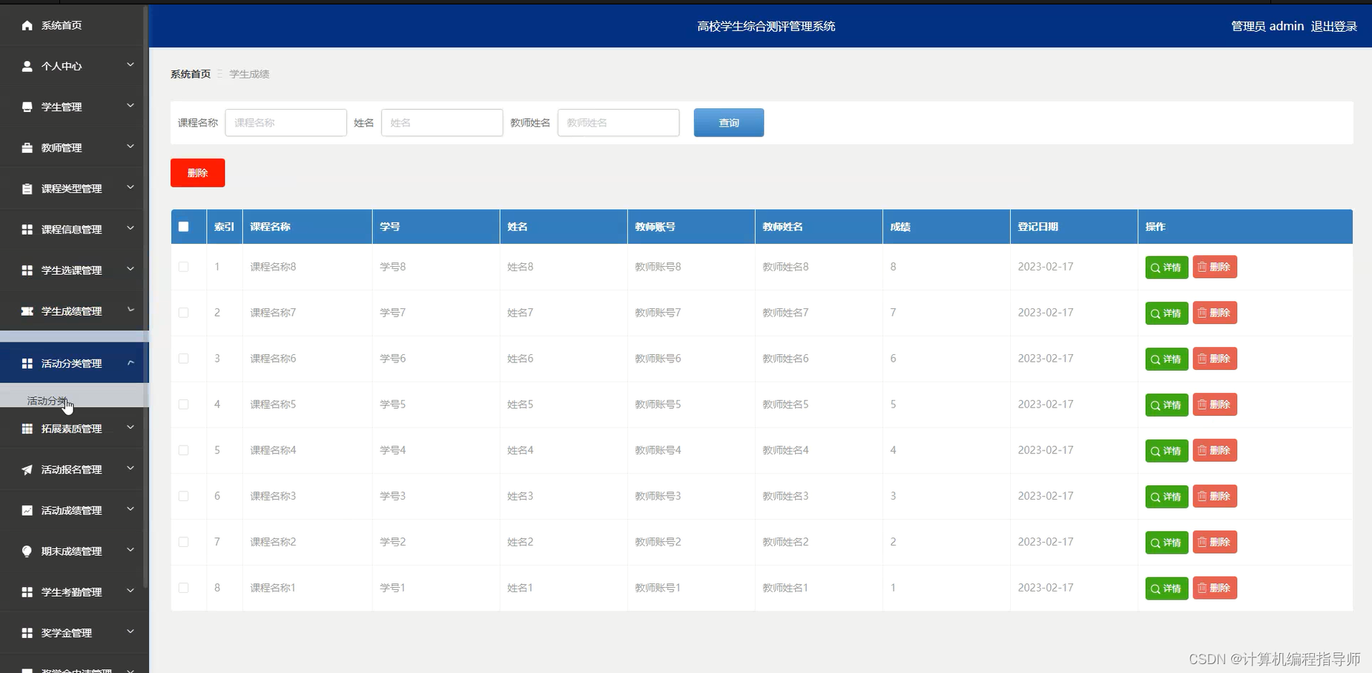
Task: Click the paper plane icon for 活动报名管理
Action: tap(27, 469)
